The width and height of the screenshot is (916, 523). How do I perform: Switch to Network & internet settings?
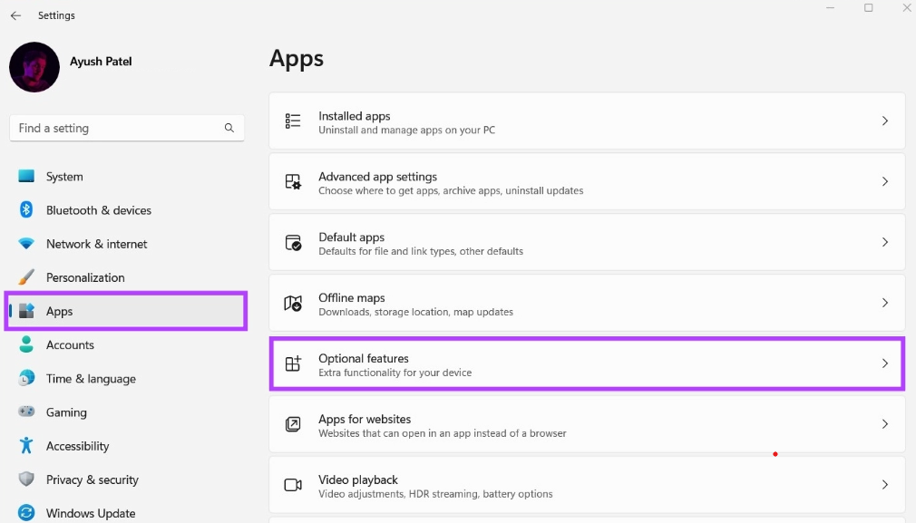tap(96, 244)
